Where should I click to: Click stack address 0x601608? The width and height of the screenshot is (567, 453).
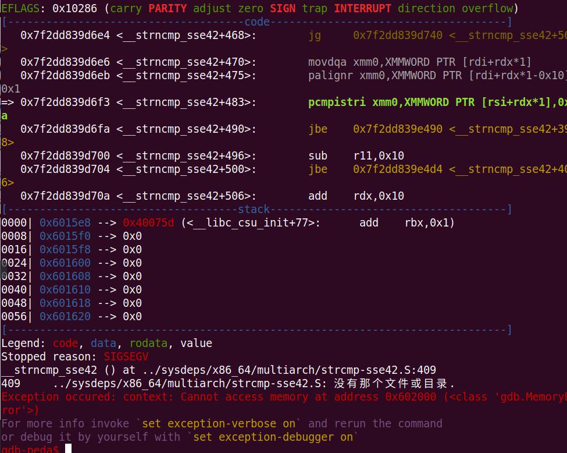pos(65,277)
